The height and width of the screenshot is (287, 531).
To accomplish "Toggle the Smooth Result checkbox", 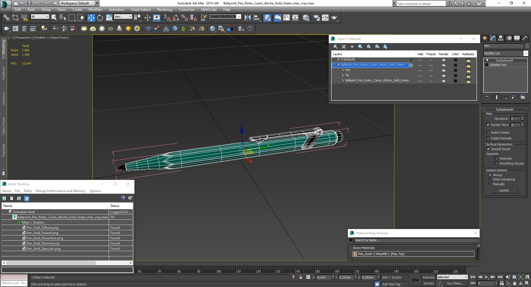I will (488, 149).
